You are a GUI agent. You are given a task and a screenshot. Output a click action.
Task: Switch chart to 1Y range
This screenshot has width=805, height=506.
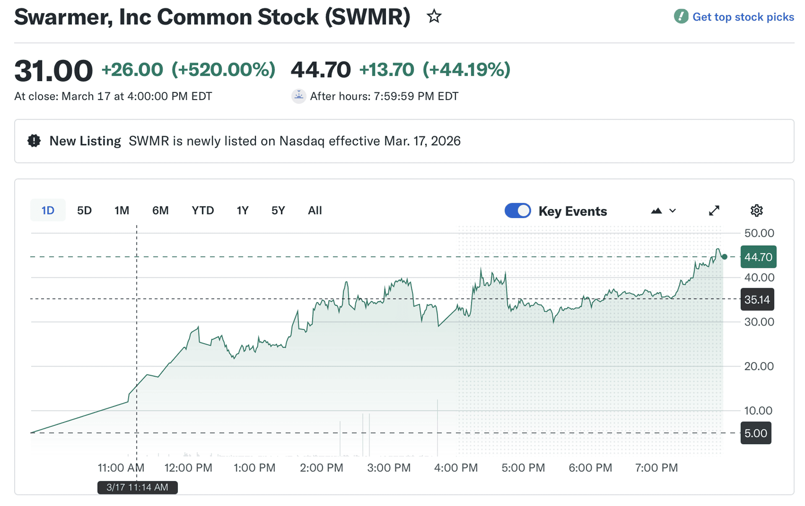coord(242,211)
